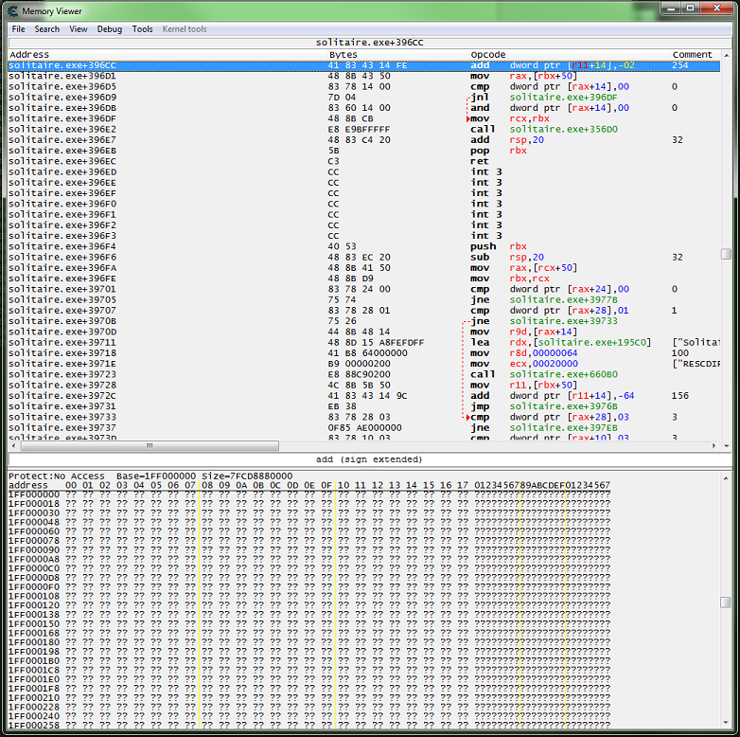Click the disassembler scroll-left arrow
This screenshot has width=740, height=737.
tap(13, 446)
